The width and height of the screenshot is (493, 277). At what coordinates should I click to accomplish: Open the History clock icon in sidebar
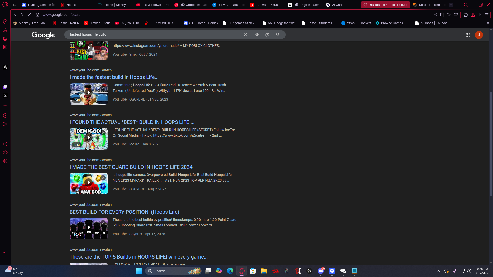pos(5,144)
